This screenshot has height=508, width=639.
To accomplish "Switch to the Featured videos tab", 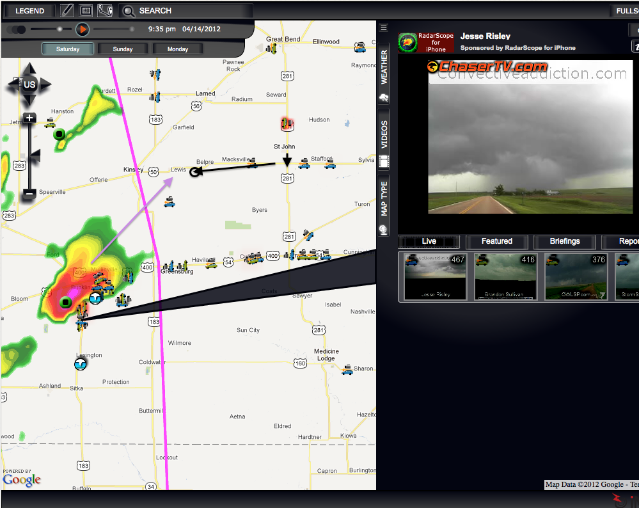I will [x=497, y=241].
